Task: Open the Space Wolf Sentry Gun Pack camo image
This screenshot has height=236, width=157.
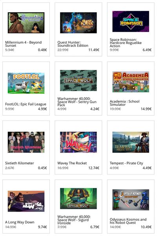Action: click(x=78, y=80)
